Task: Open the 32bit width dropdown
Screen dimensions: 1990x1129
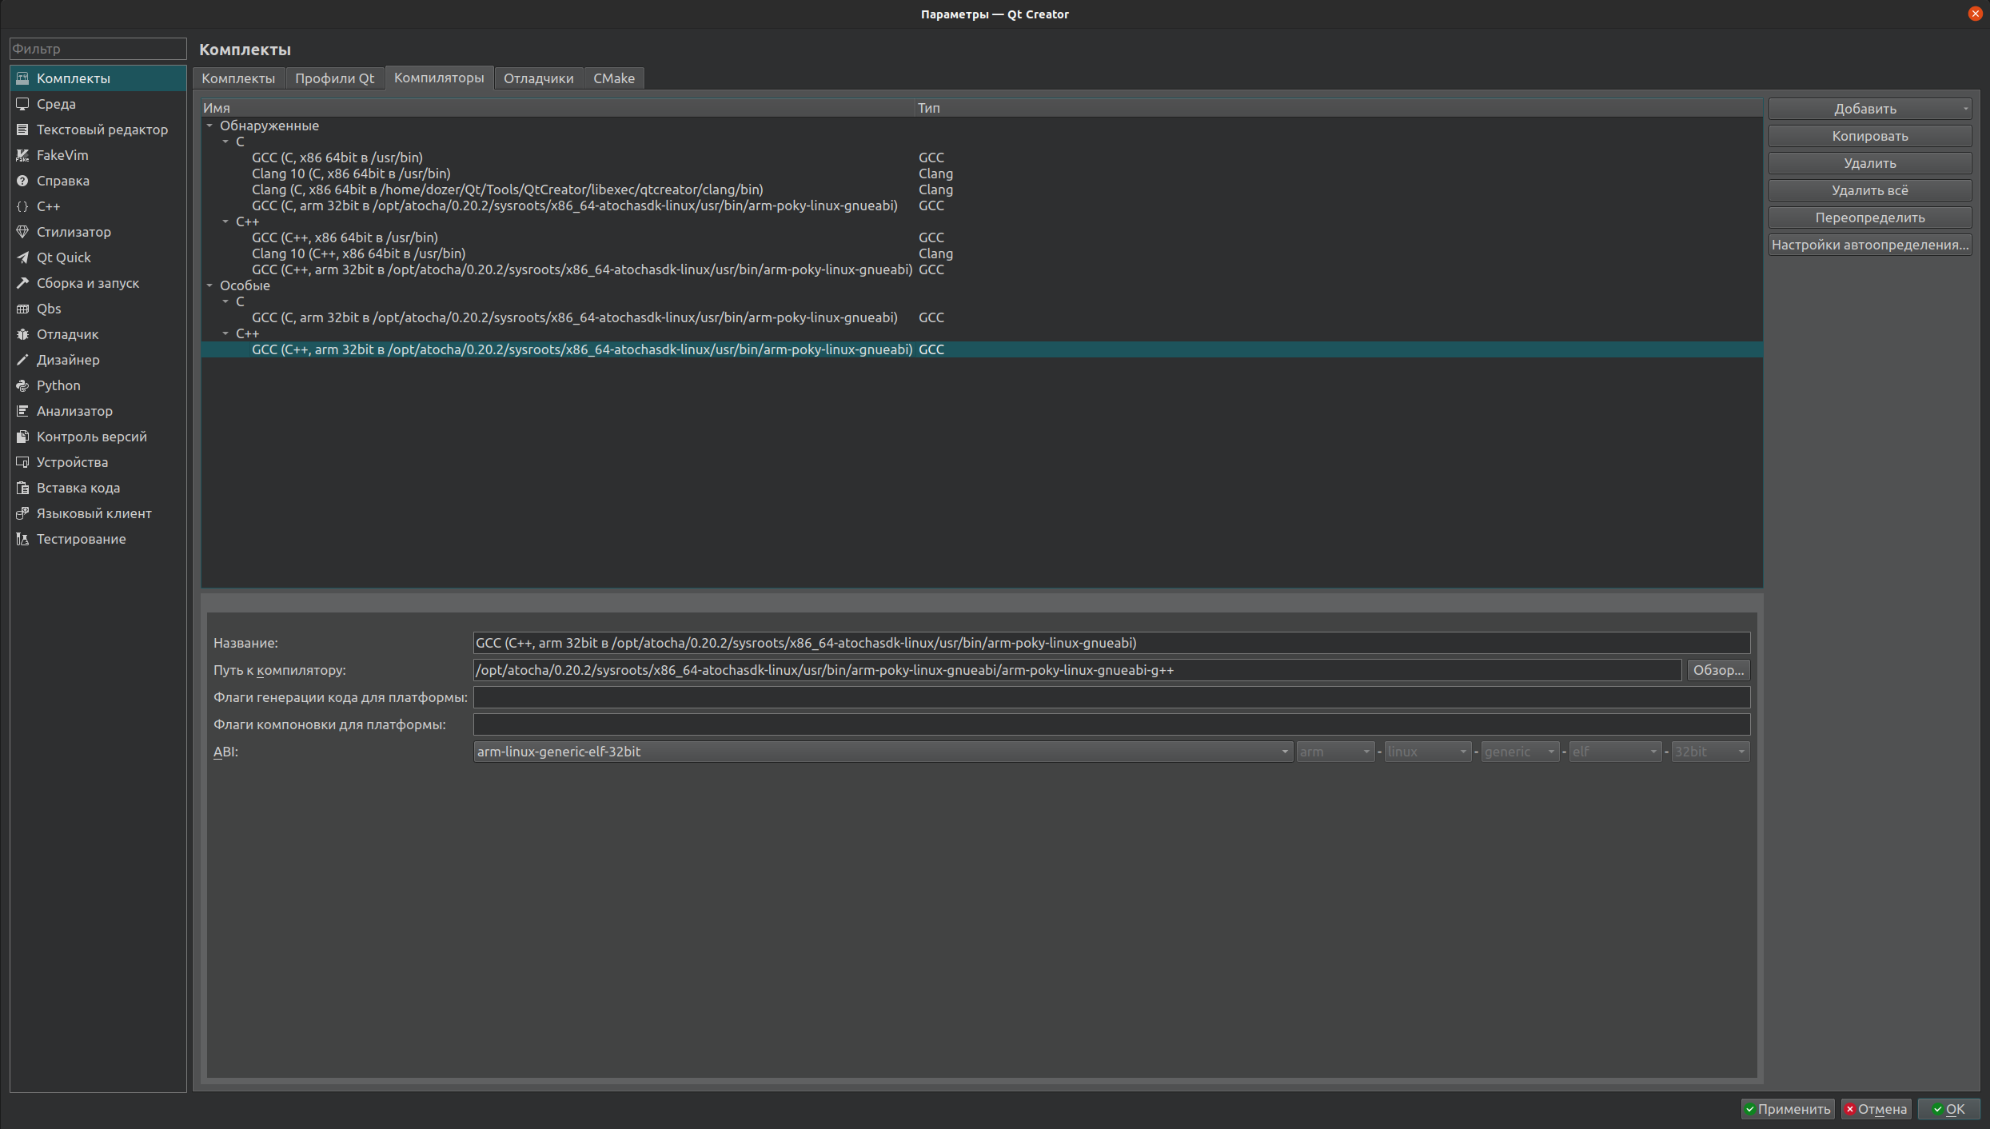Action: (x=1710, y=752)
